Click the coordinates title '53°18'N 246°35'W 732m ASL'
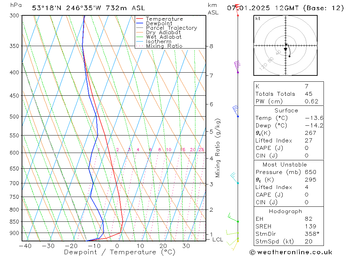The width and height of the screenshot is (349, 256). click(x=88, y=8)
